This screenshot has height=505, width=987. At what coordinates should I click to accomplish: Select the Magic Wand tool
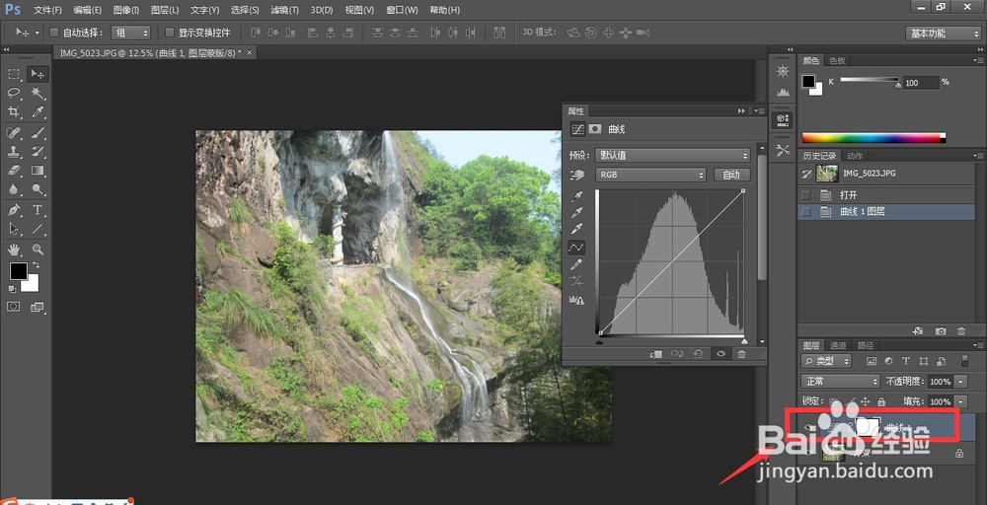38,93
